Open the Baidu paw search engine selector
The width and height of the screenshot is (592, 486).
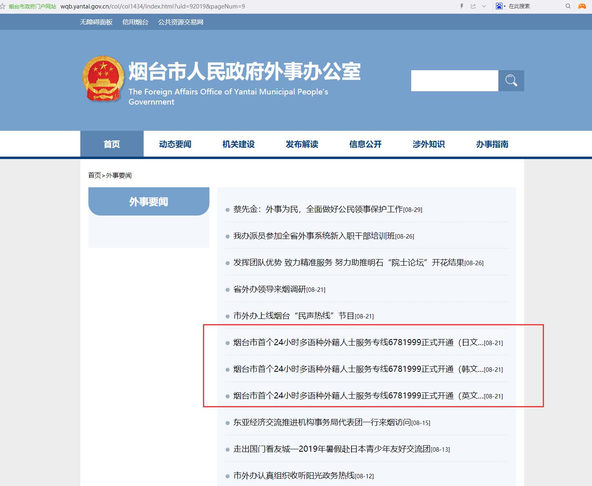(x=500, y=6)
